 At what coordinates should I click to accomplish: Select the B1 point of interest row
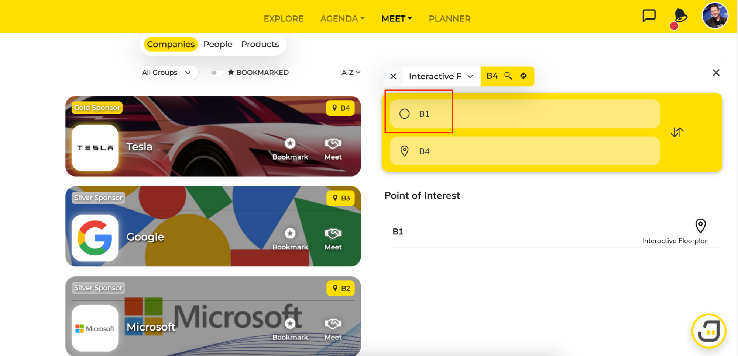(556, 231)
